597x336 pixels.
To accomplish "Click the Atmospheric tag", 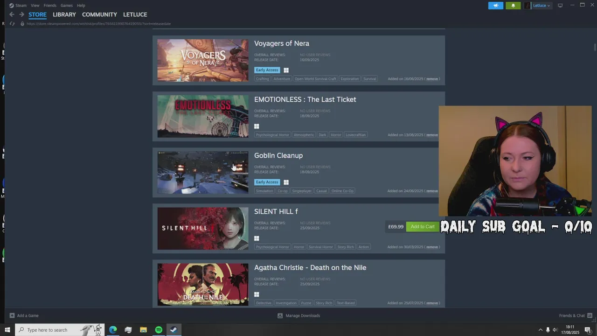I will (x=304, y=135).
